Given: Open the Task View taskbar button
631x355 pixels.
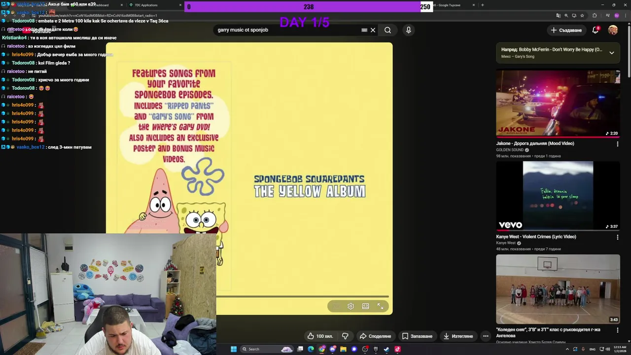Looking at the screenshot, I should coord(300,349).
